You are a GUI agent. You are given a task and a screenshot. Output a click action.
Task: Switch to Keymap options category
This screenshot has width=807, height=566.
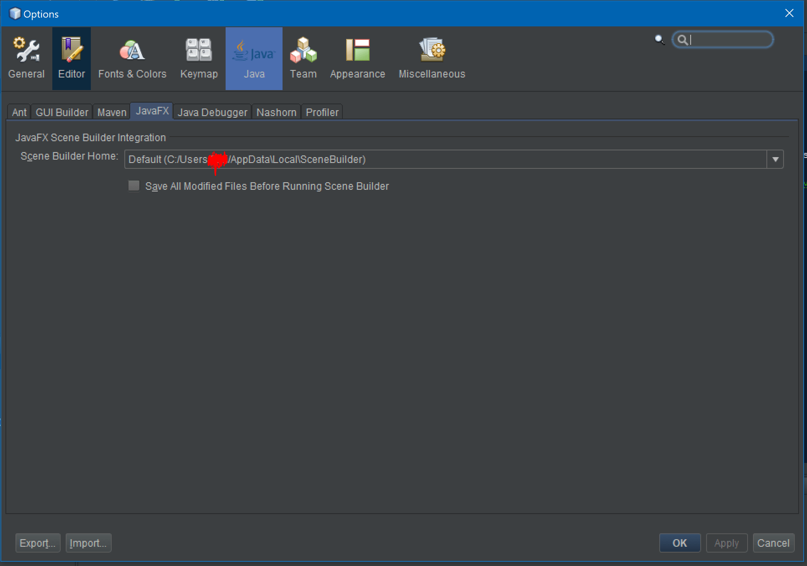tap(199, 59)
